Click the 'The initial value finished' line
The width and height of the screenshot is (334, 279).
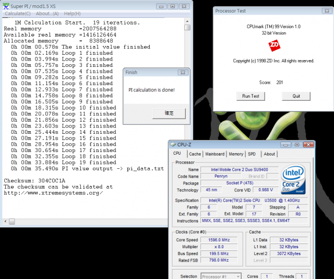coord(81,47)
